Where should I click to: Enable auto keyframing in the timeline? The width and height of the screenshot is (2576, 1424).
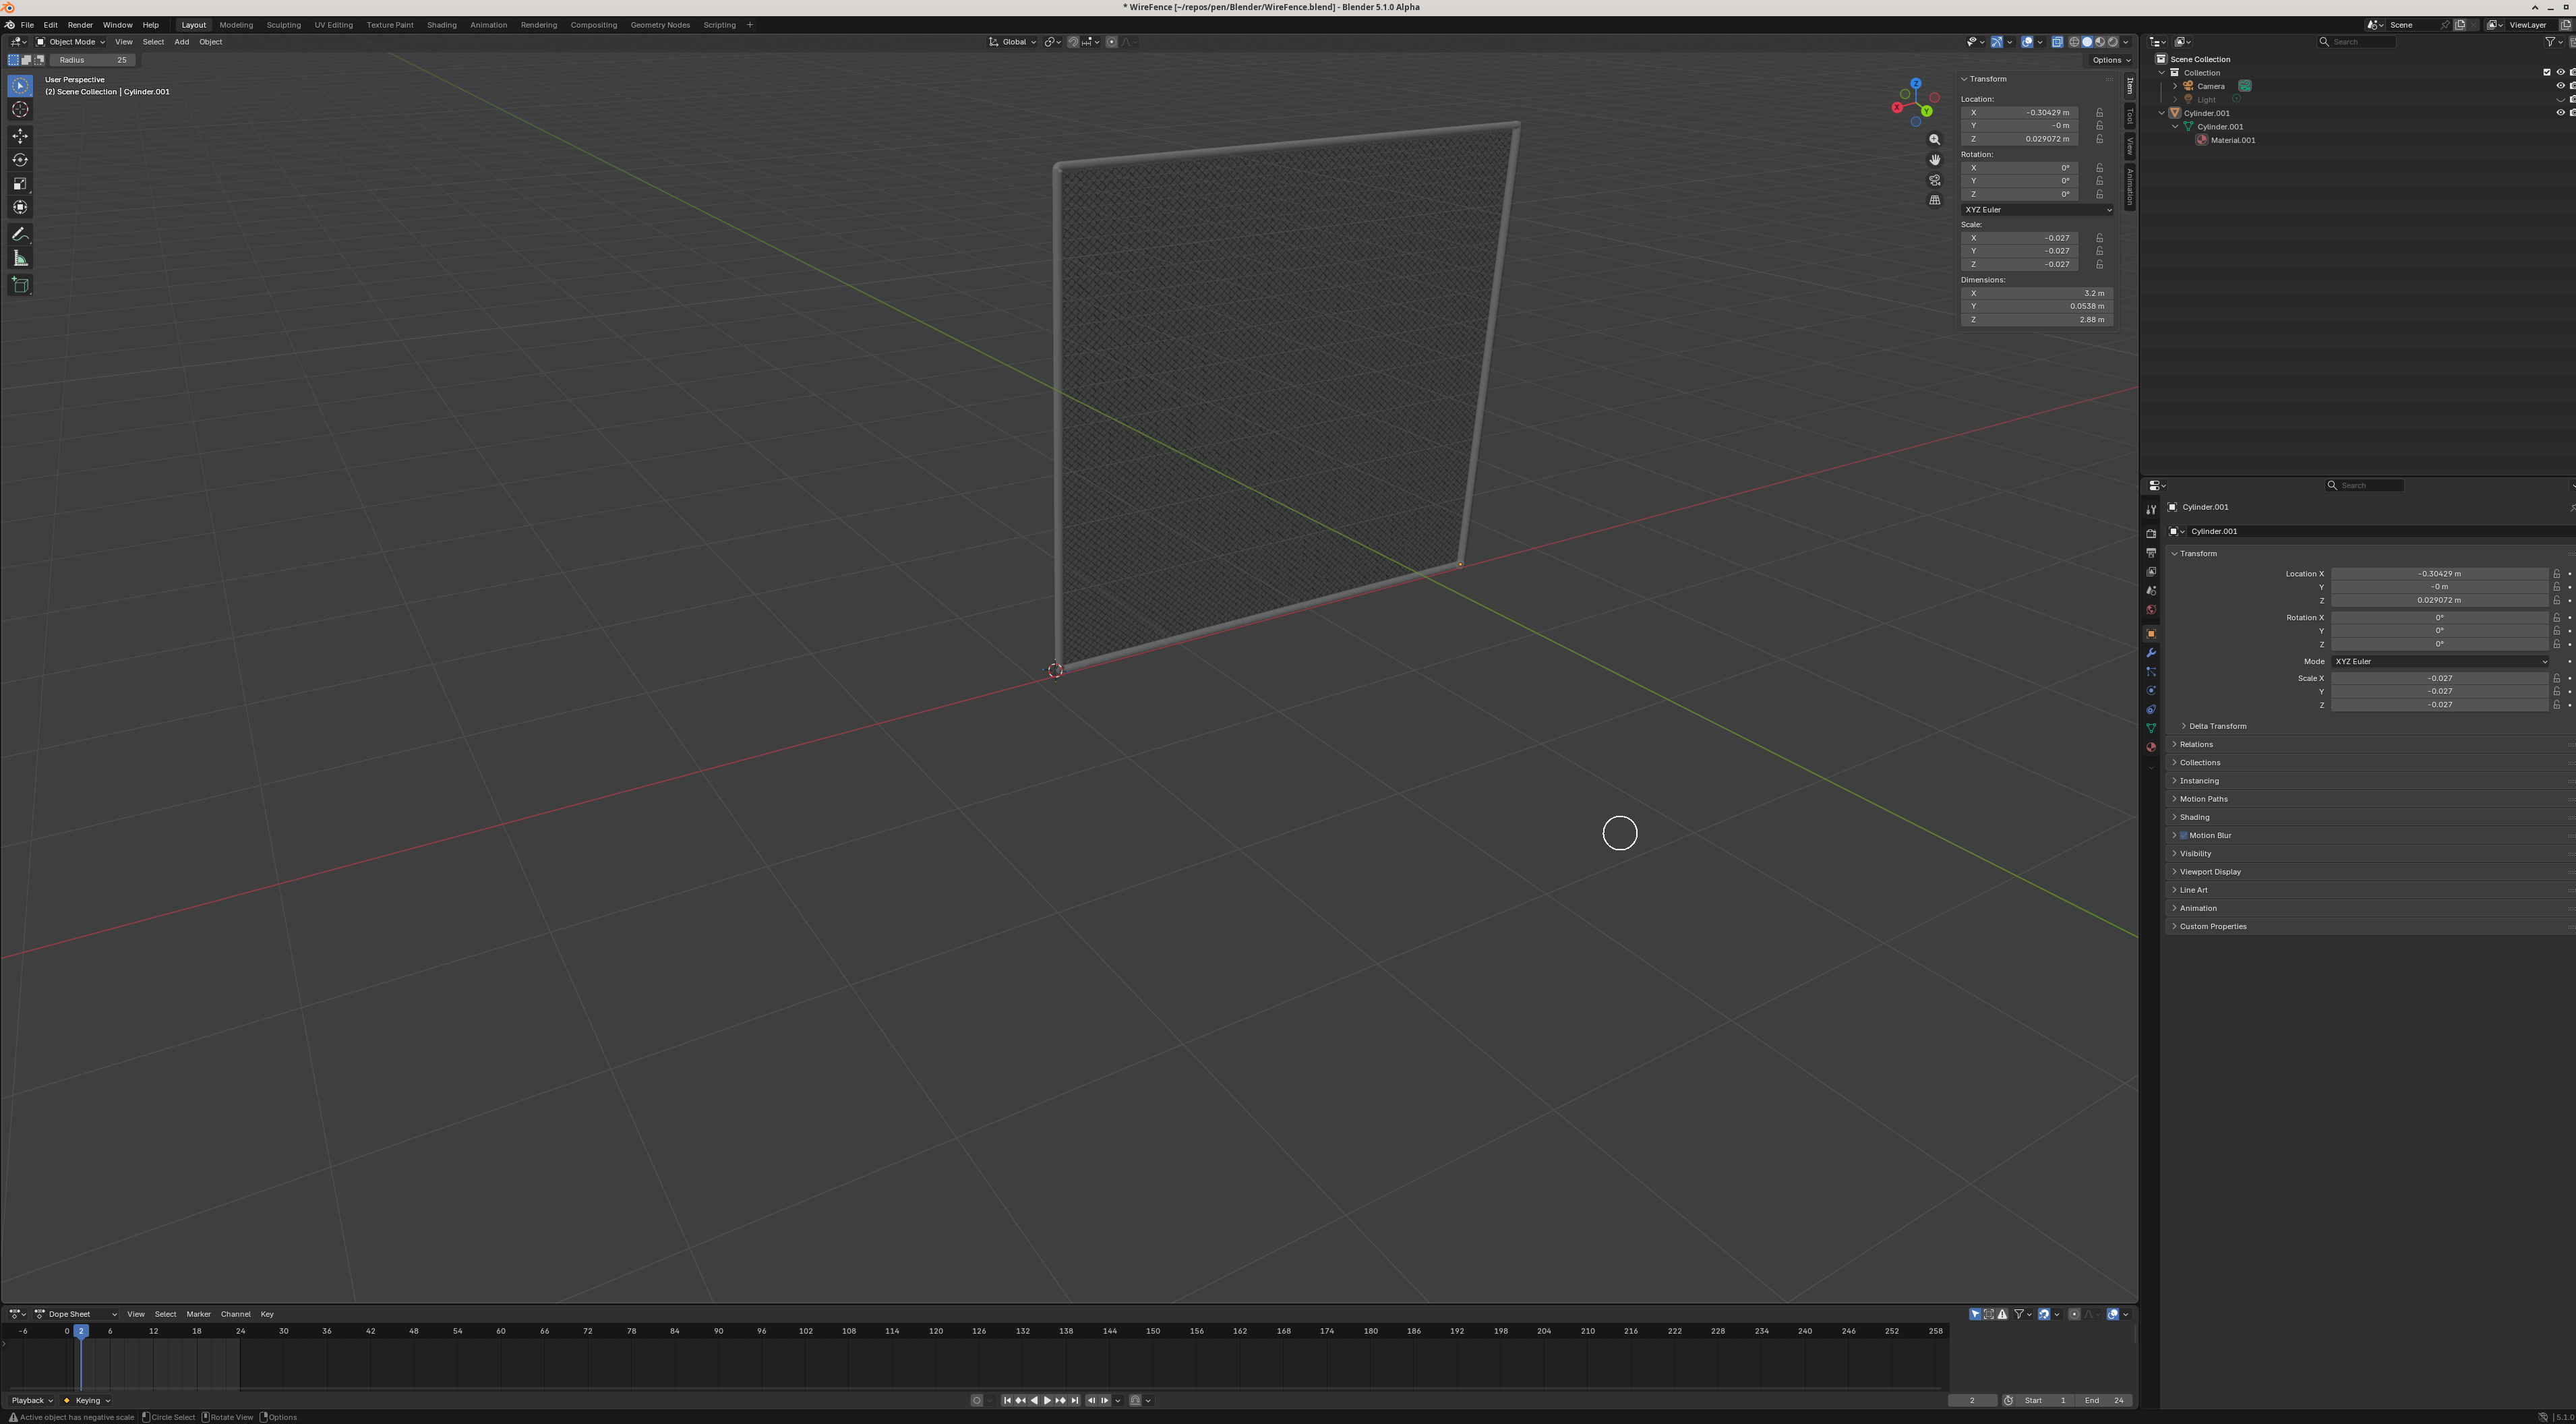point(977,1400)
